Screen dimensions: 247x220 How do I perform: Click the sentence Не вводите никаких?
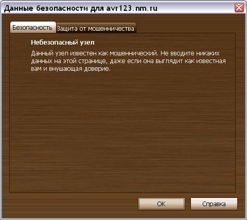point(190,53)
